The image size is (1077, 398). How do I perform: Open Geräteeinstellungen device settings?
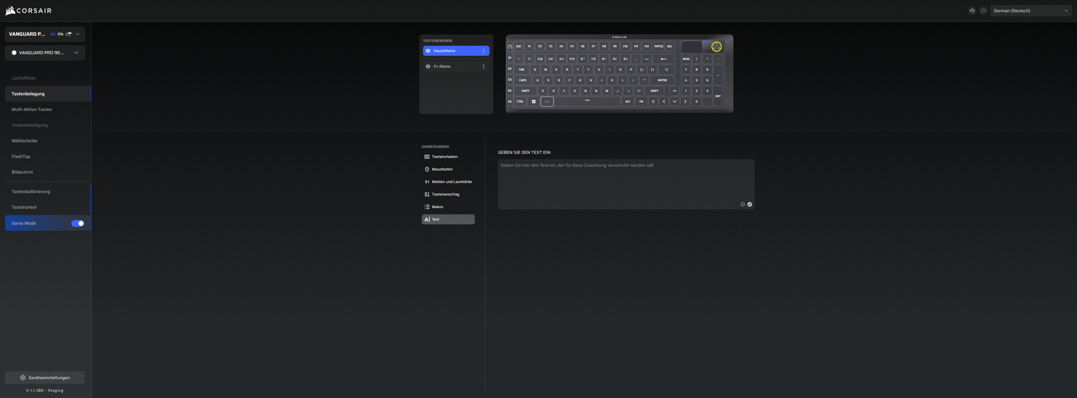45,377
